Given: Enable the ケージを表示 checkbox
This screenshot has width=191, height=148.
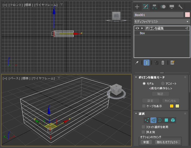Looking at the screenshot, I should pos(144,106).
